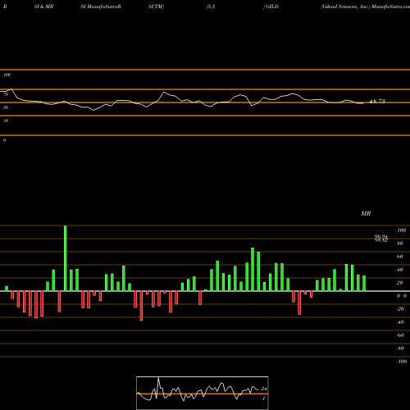410x410 pixels.
Task: Click MR axis label -40
Action: pos(400,322)
